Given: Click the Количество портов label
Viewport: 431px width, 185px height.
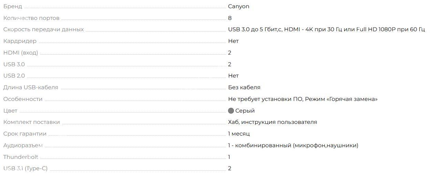Looking at the screenshot, I should coord(31,18).
